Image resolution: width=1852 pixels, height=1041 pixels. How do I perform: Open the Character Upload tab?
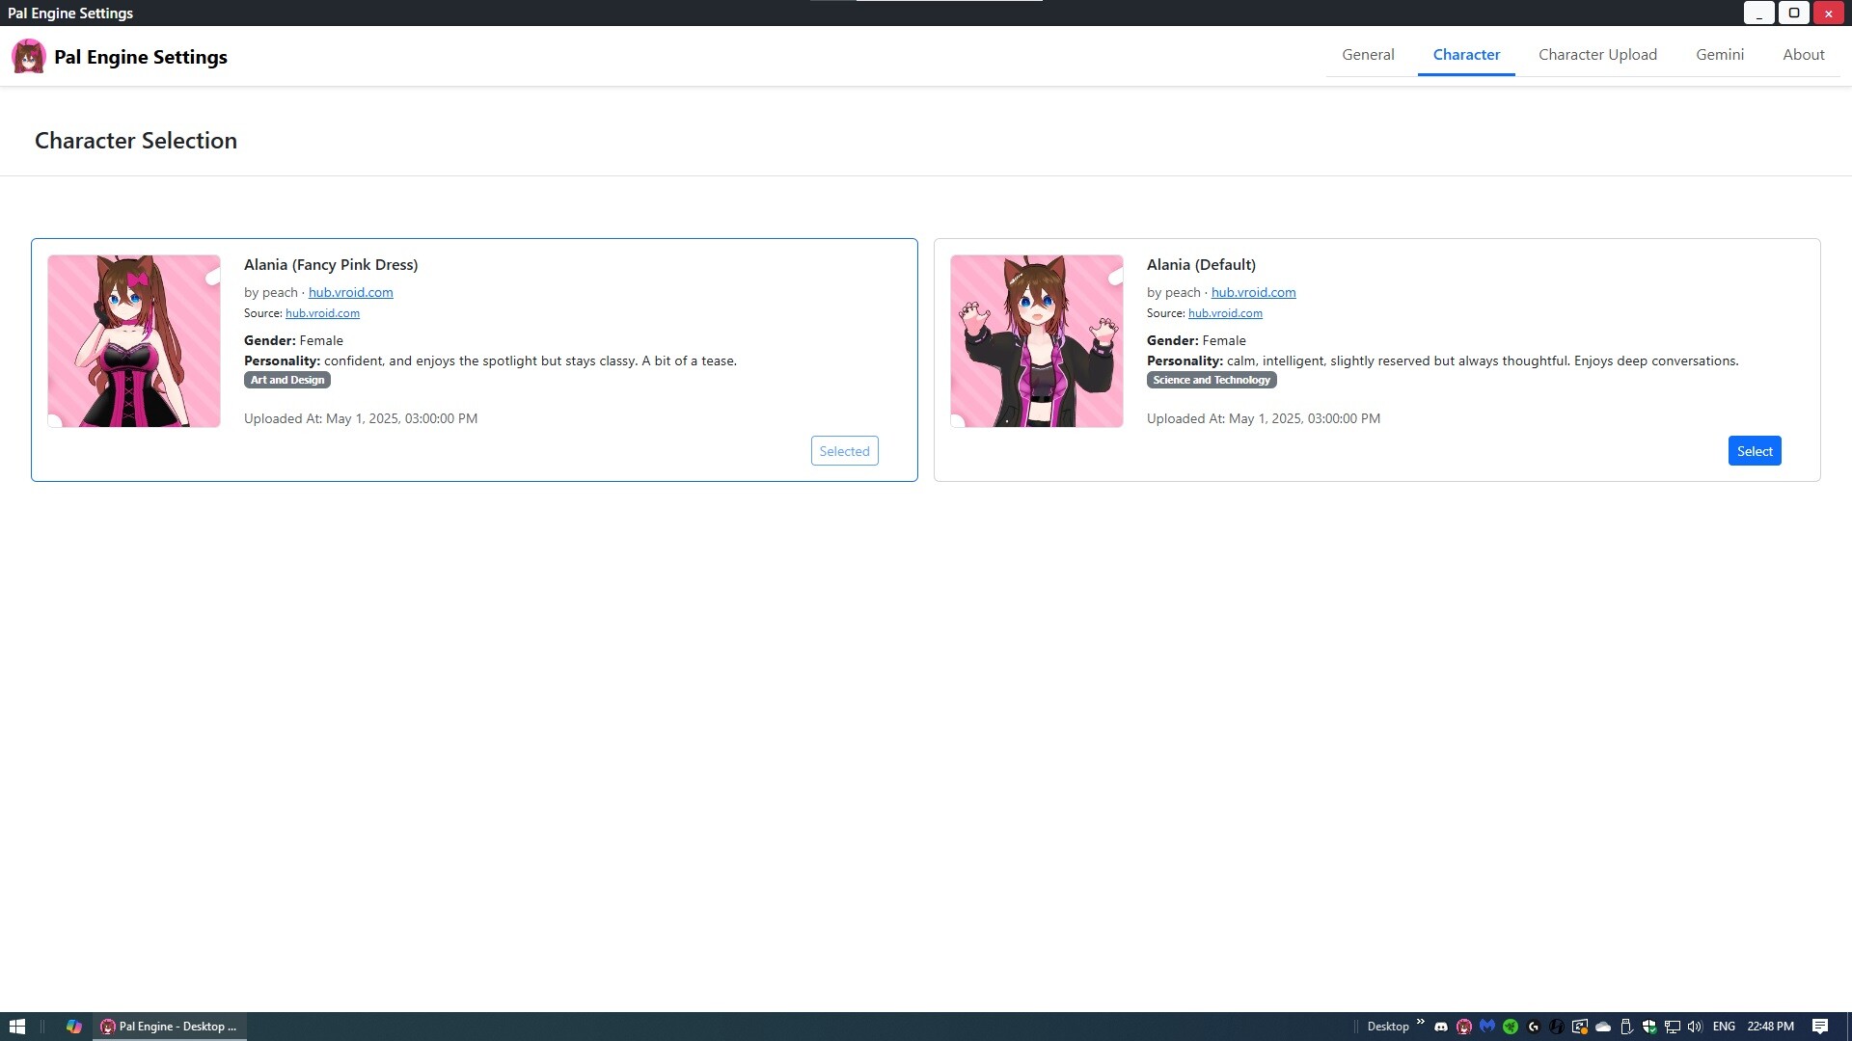1597,55
